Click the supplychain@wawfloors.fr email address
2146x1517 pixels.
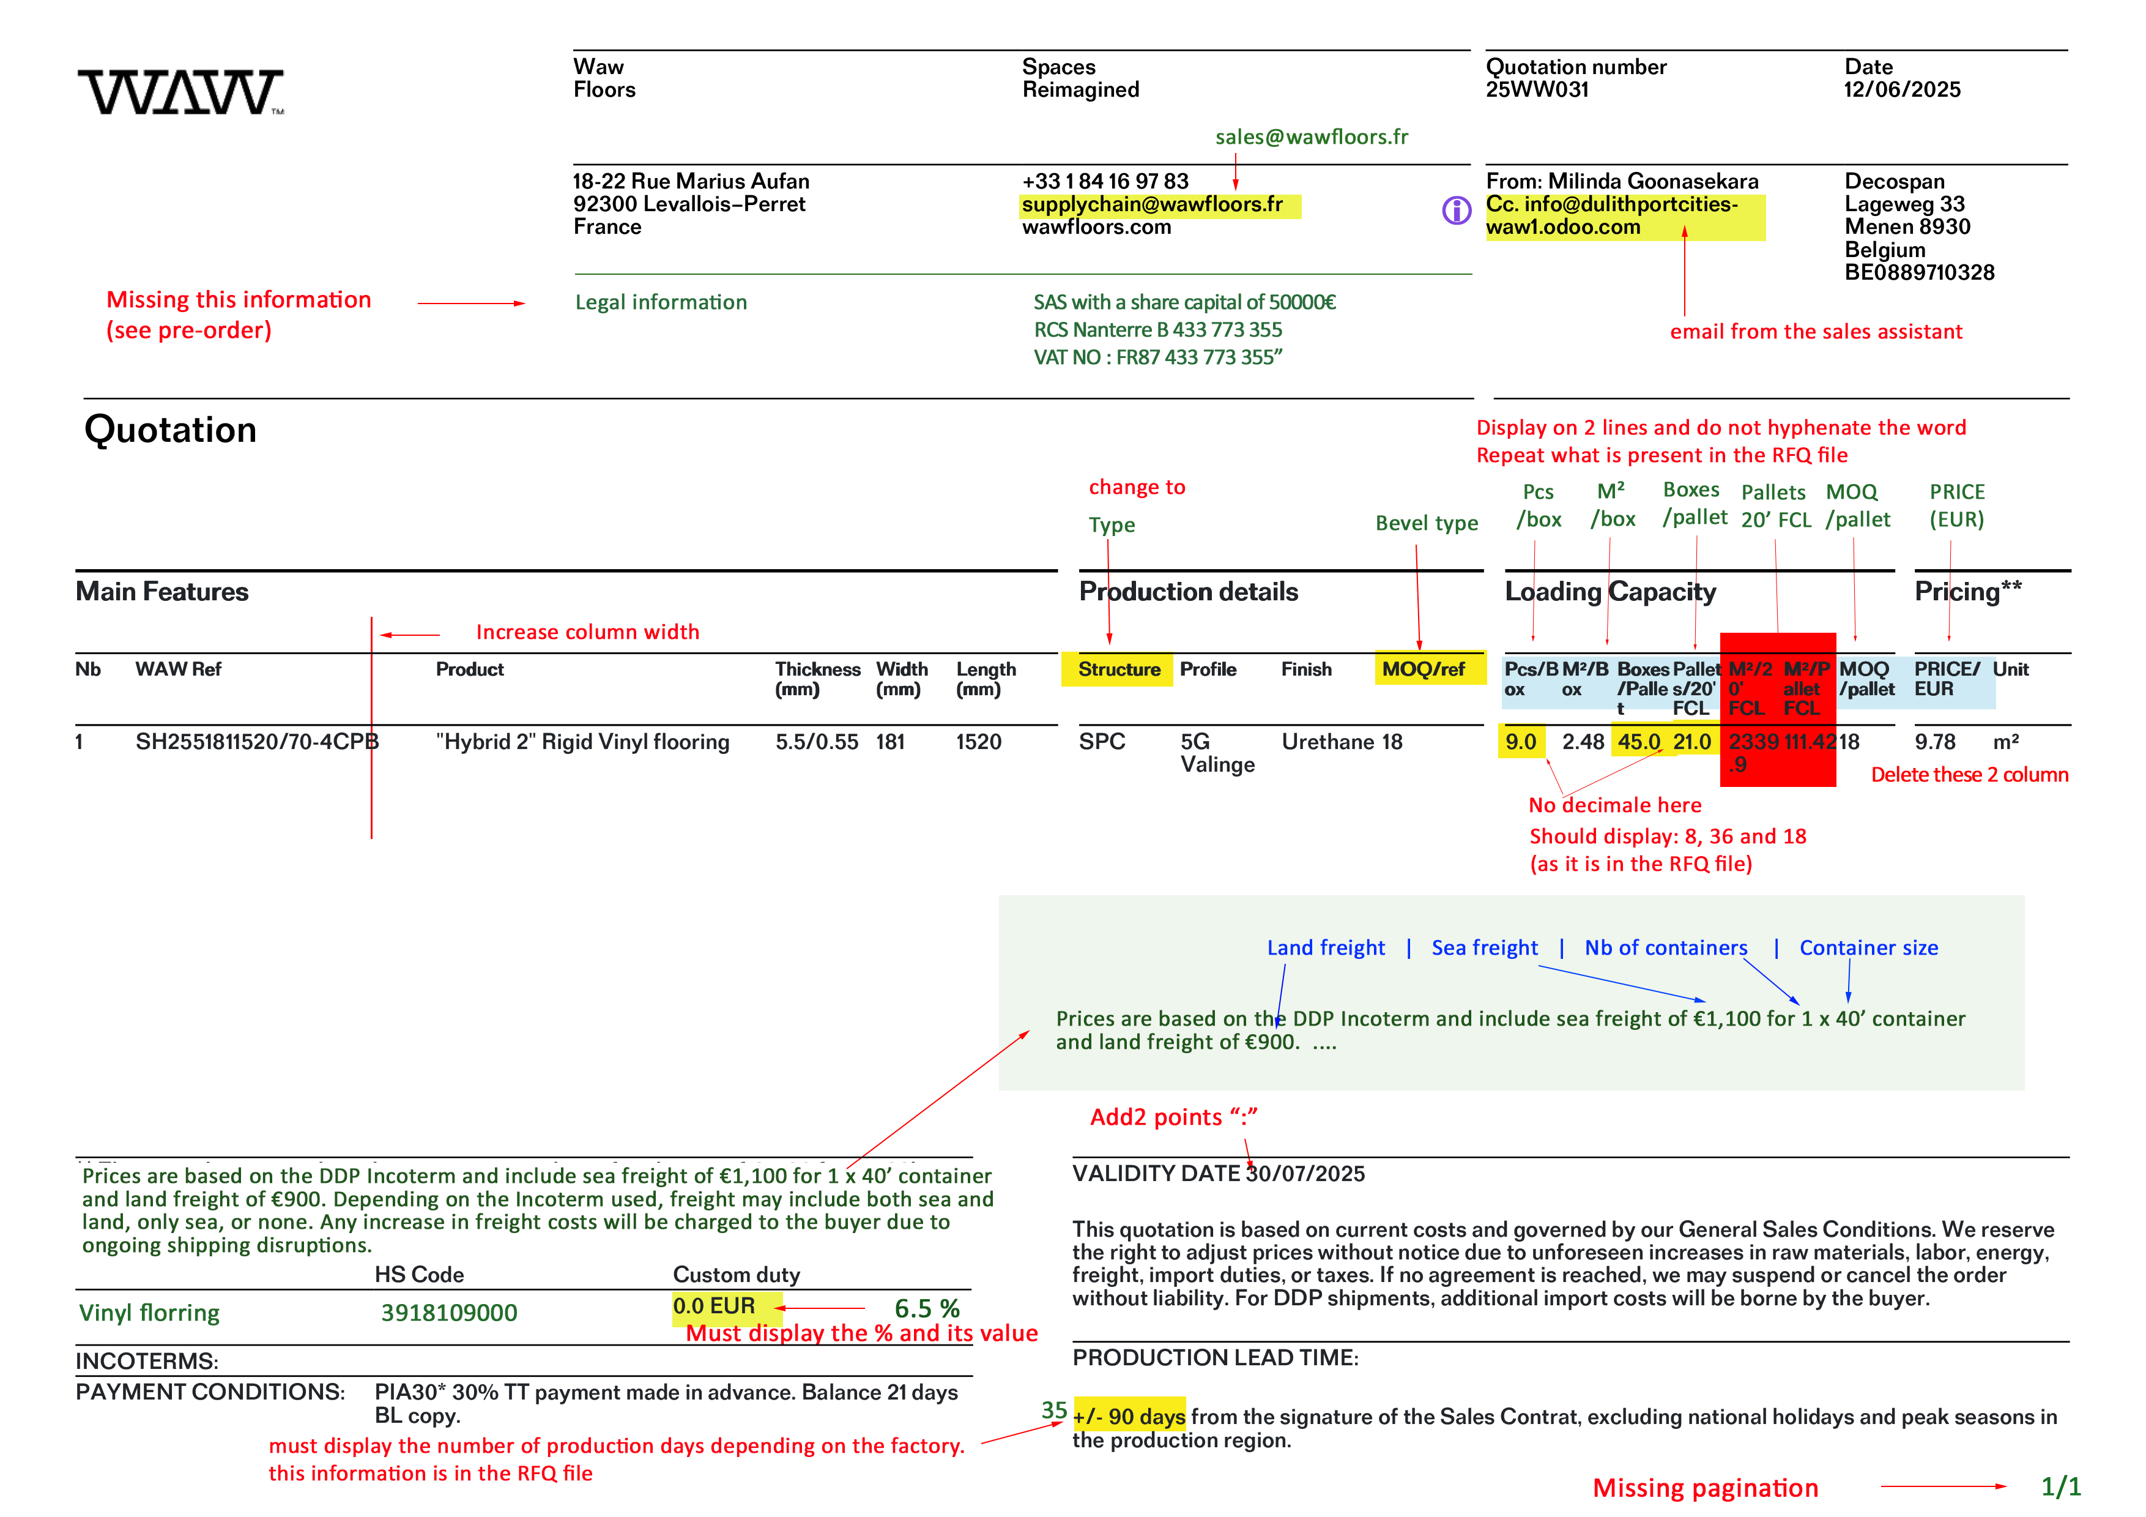tap(1151, 204)
